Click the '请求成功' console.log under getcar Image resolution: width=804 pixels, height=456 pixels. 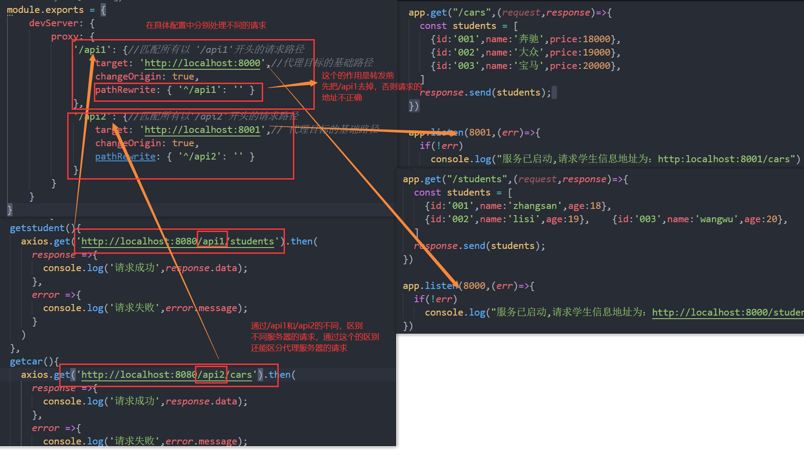click(145, 401)
